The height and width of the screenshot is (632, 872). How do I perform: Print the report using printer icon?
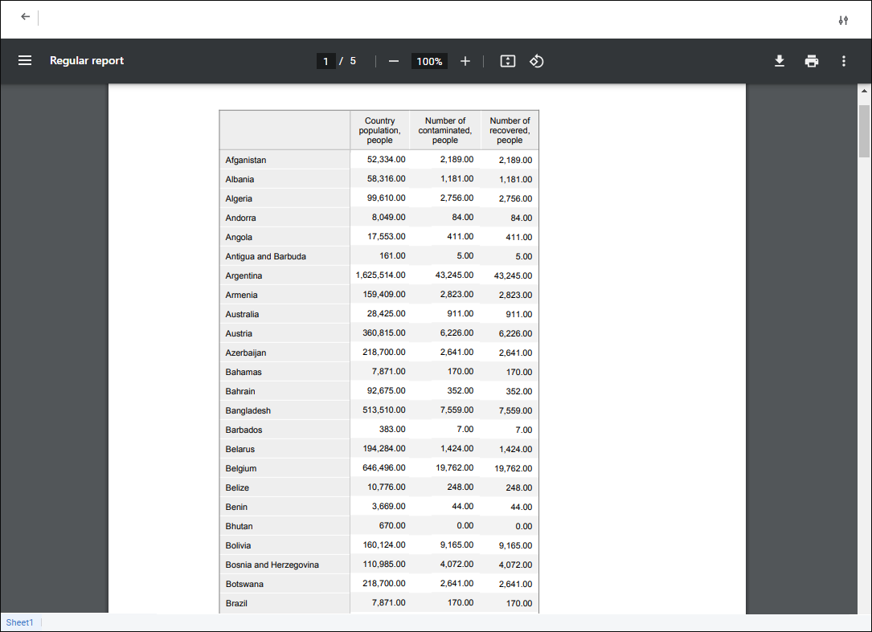click(x=812, y=61)
